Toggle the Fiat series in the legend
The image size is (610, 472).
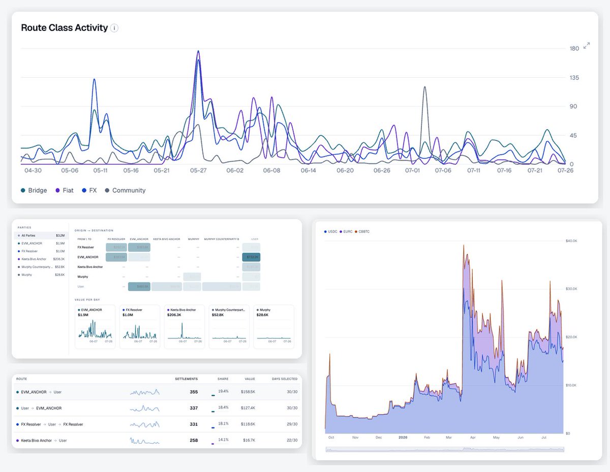click(x=64, y=190)
